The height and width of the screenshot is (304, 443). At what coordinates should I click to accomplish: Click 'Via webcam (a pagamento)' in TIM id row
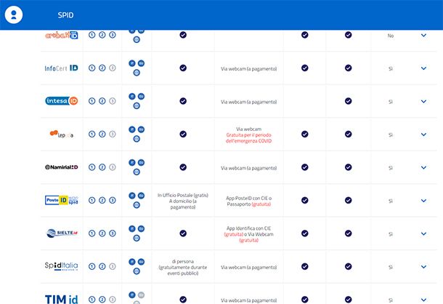248,300
